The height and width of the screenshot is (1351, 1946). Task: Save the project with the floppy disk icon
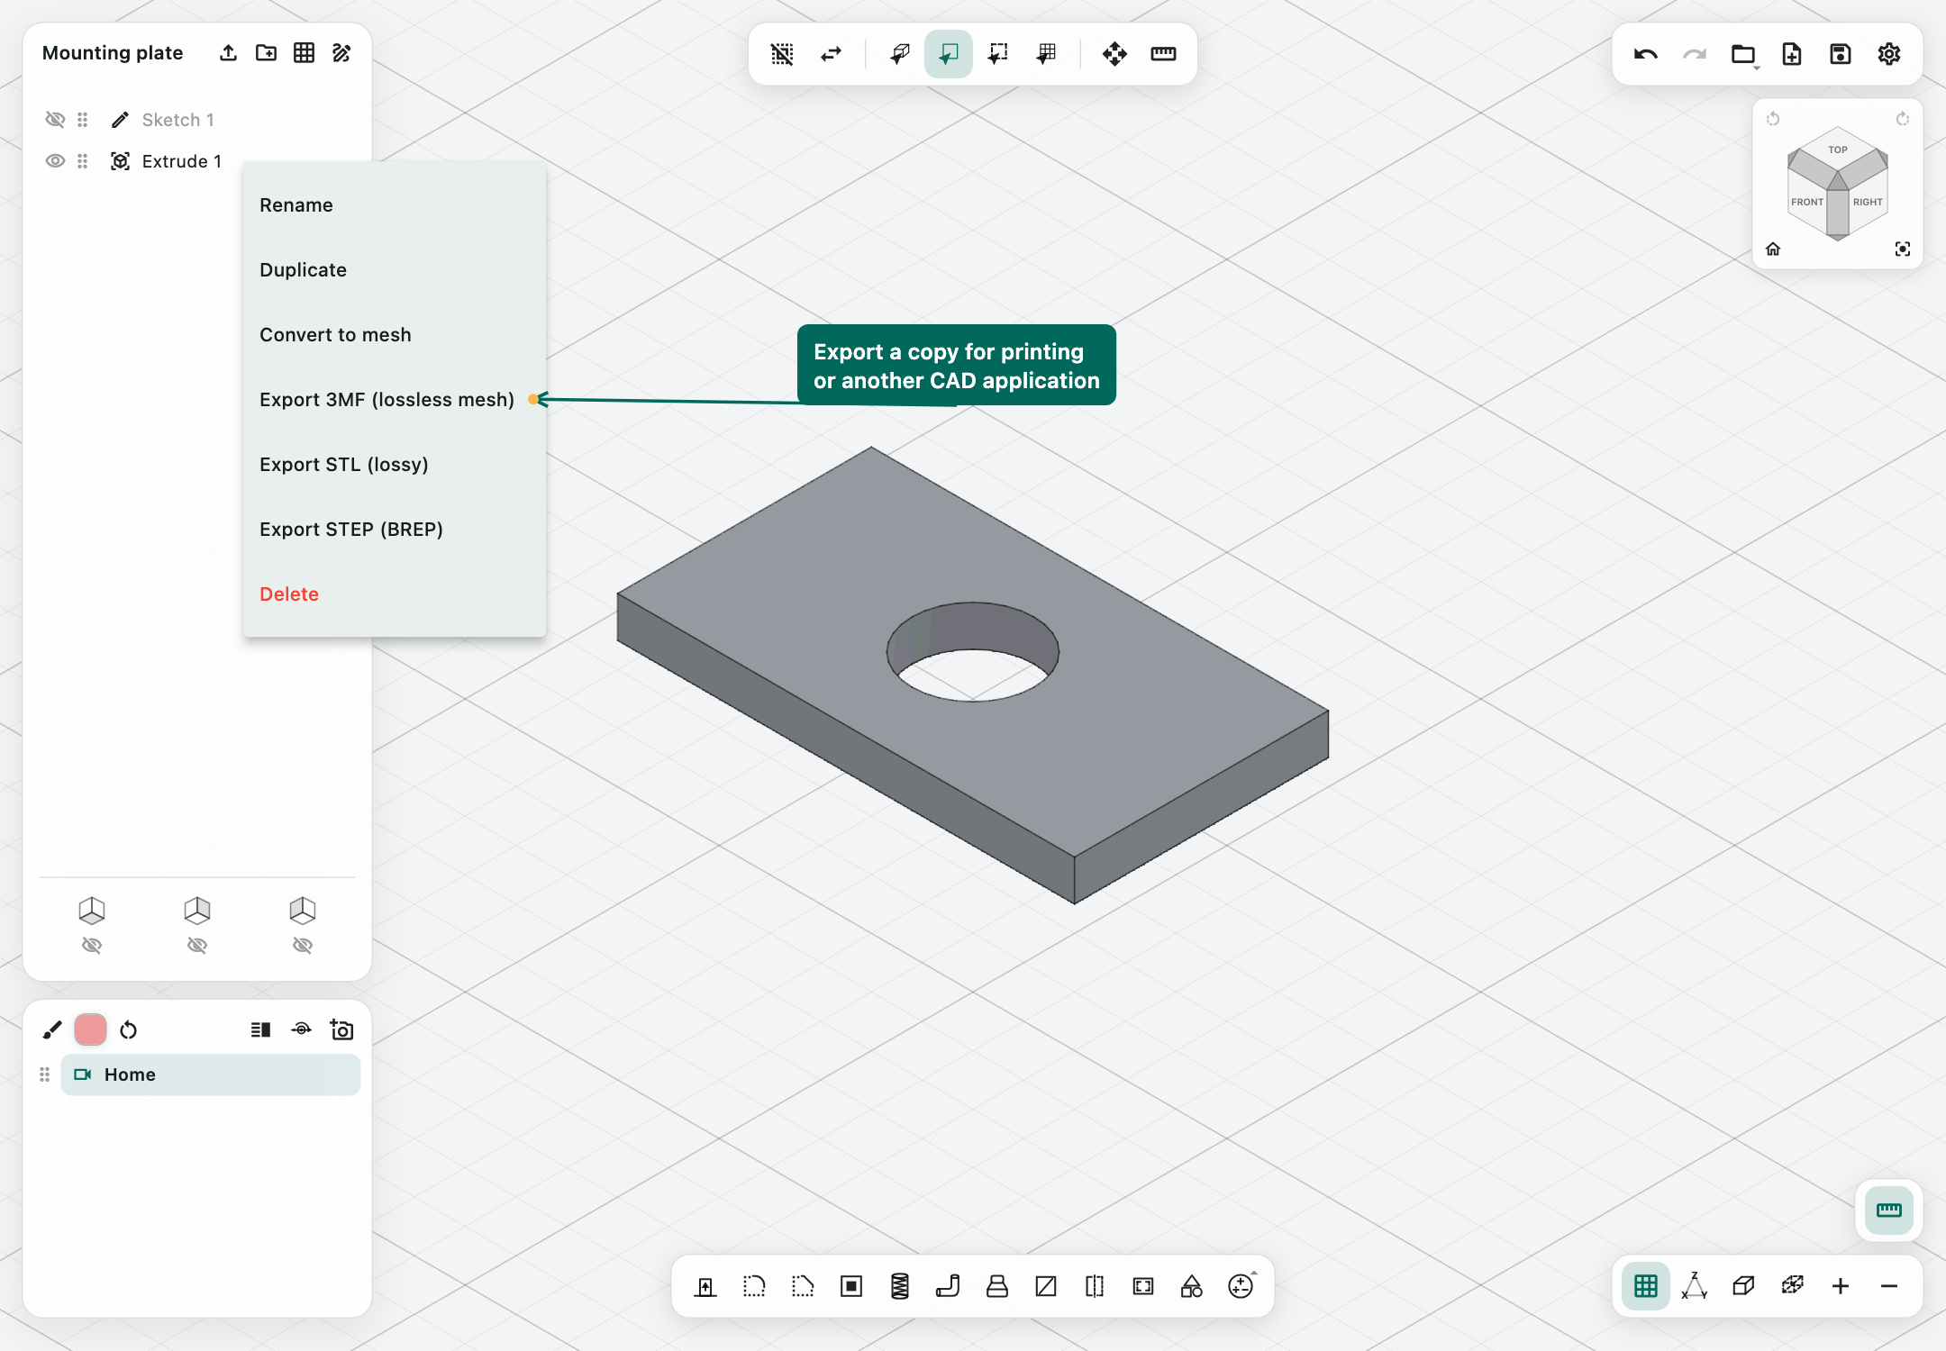click(x=1841, y=54)
